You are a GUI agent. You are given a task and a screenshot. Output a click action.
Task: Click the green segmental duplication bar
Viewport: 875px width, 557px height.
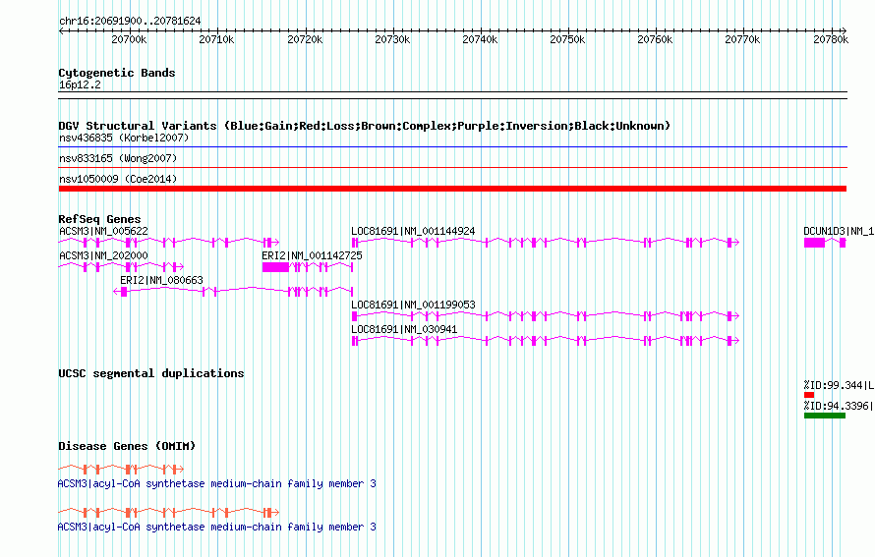pos(825,416)
